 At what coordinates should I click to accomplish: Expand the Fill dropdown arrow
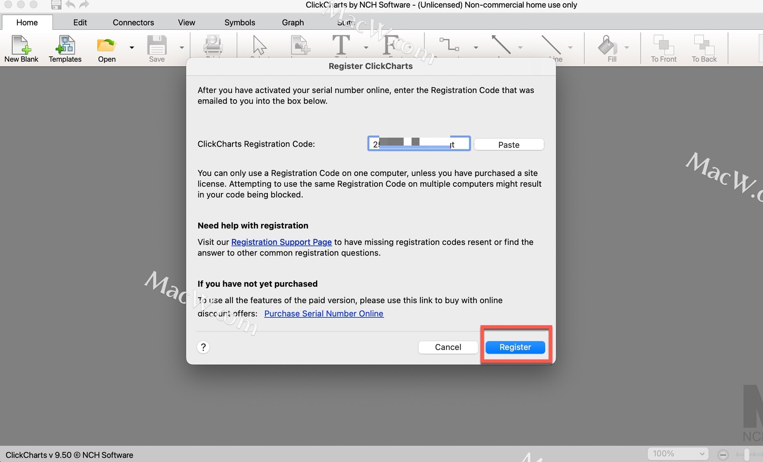tap(627, 48)
